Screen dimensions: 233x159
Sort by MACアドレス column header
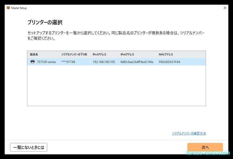[166, 54]
